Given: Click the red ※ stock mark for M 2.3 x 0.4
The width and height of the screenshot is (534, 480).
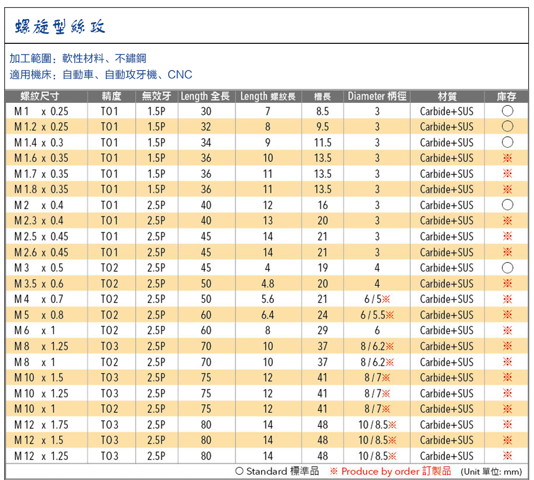Looking at the screenshot, I should [507, 220].
